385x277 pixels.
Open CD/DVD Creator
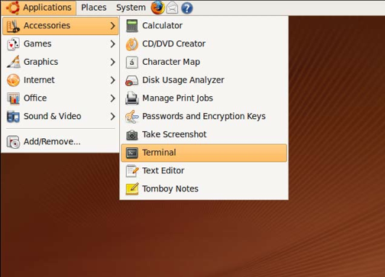point(204,43)
